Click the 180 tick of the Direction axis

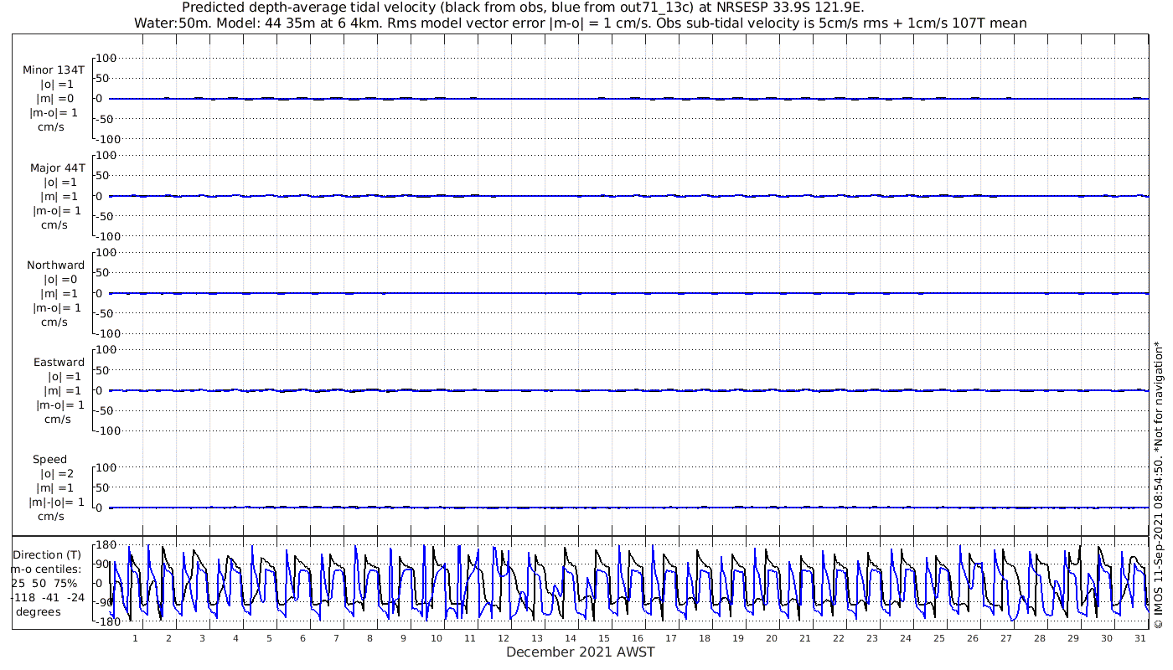[106, 544]
